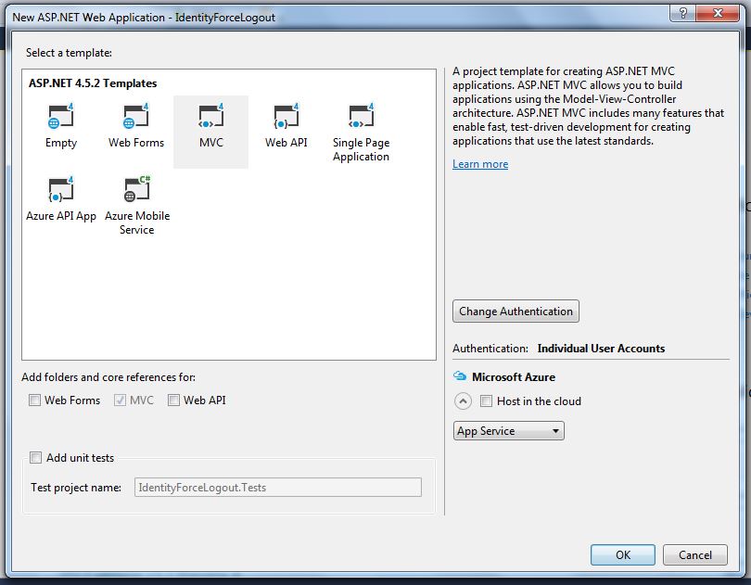751x585 pixels.
Task: Collapse the Microsoft Azure section chevron
Action: click(x=463, y=401)
